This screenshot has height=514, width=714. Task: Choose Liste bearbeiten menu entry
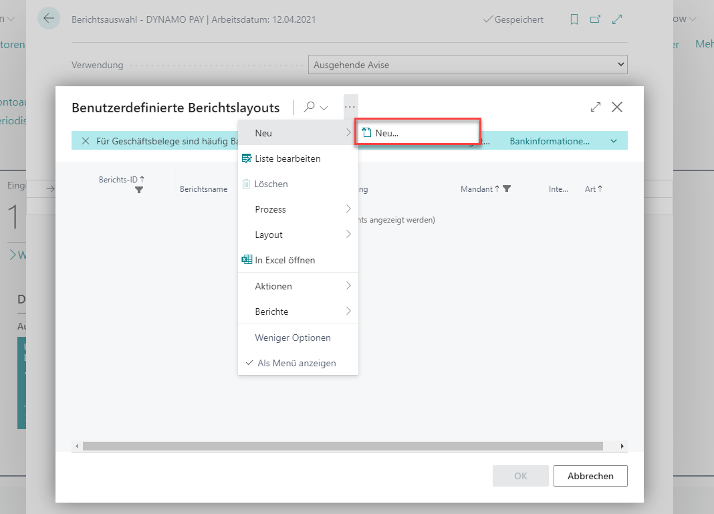pyautogui.click(x=287, y=158)
